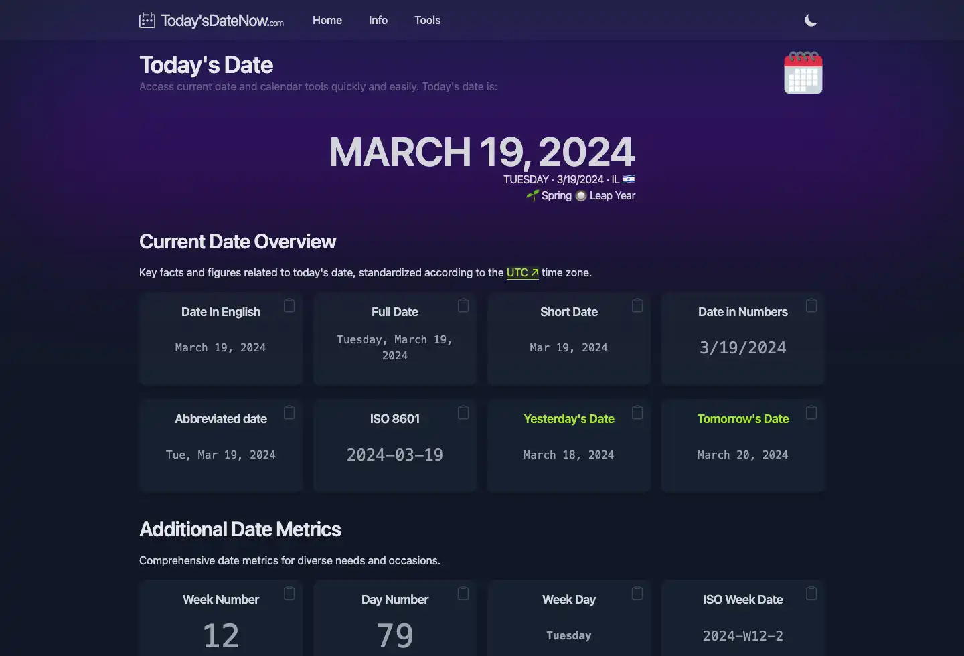The width and height of the screenshot is (964, 656).
Task: Copy the Full Date clipboard icon
Action: (x=463, y=305)
